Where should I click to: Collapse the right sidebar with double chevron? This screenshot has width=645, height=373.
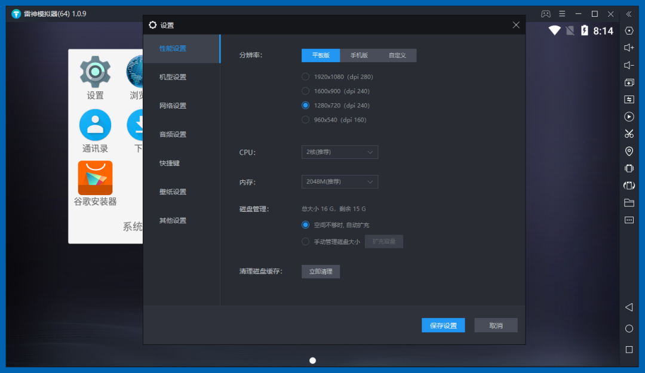629,14
